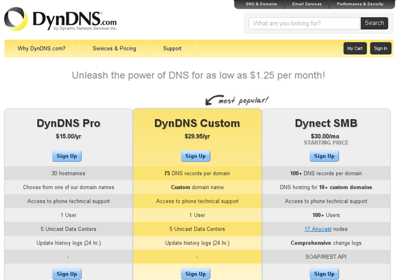
Task: Click the DynDNS Custom plan heading
Action: click(x=197, y=123)
